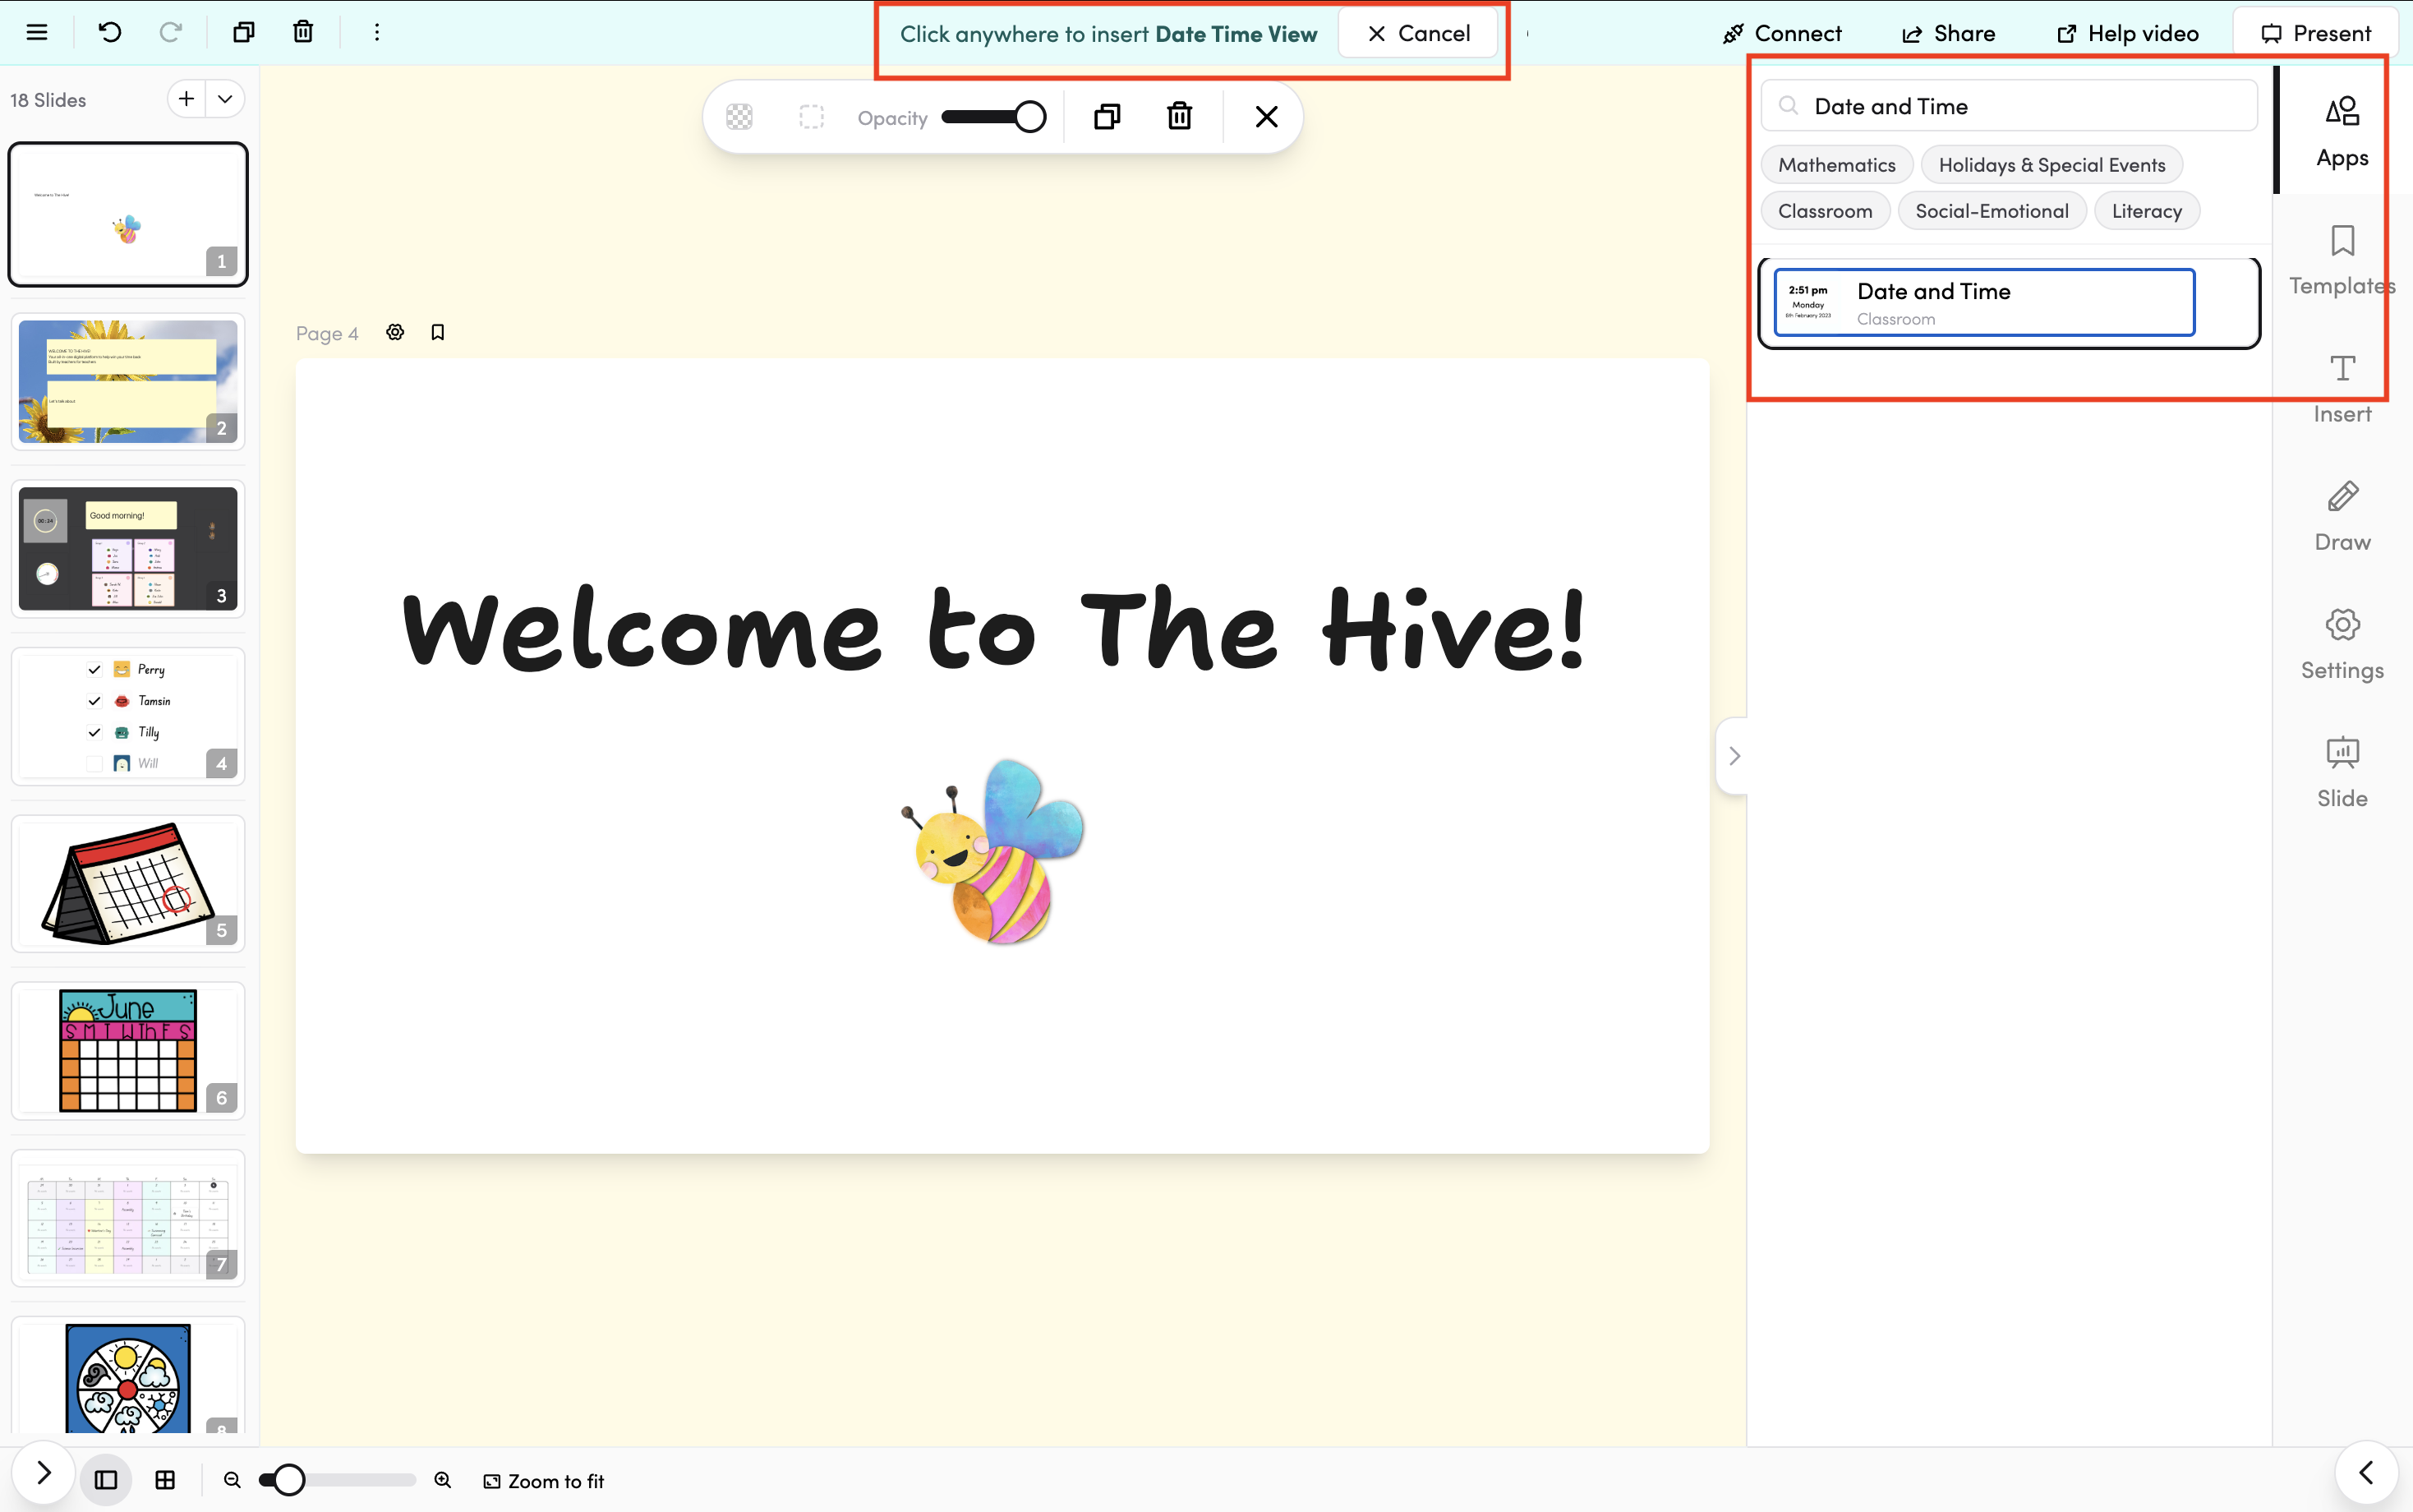The height and width of the screenshot is (1512, 2413).
Task: Click the Present button
Action: pyautogui.click(x=2316, y=34)
